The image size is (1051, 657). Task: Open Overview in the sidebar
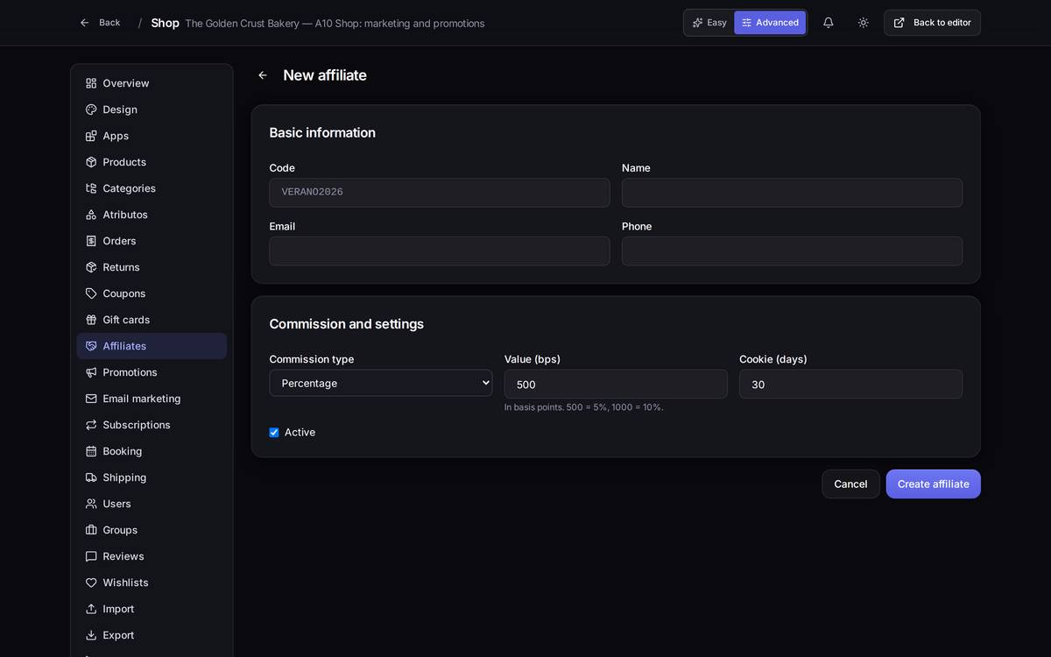[152, 83]
